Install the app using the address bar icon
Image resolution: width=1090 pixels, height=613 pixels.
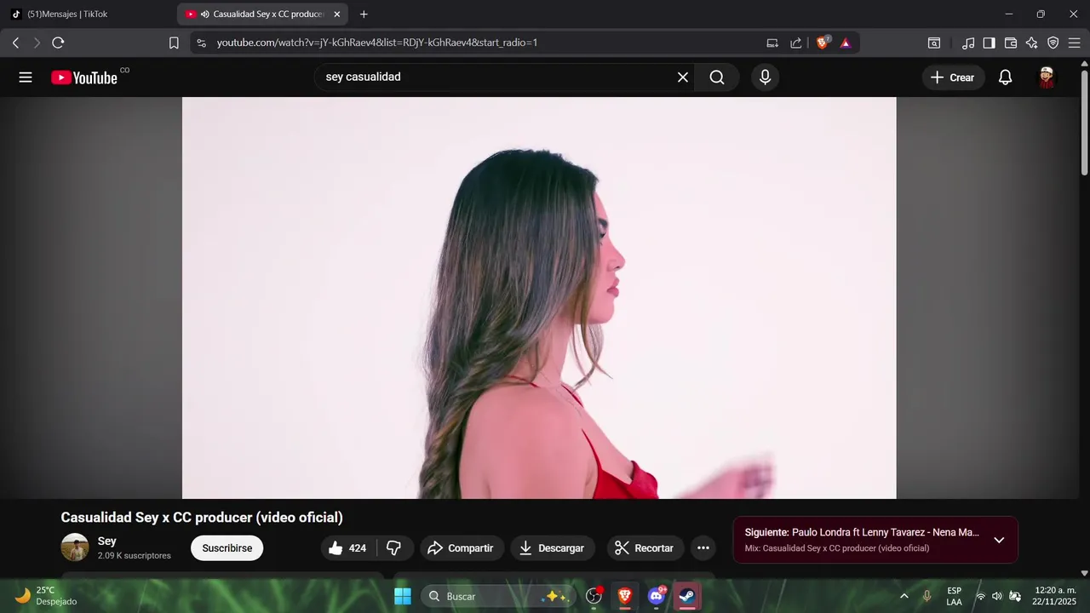[x=772, y=43]
